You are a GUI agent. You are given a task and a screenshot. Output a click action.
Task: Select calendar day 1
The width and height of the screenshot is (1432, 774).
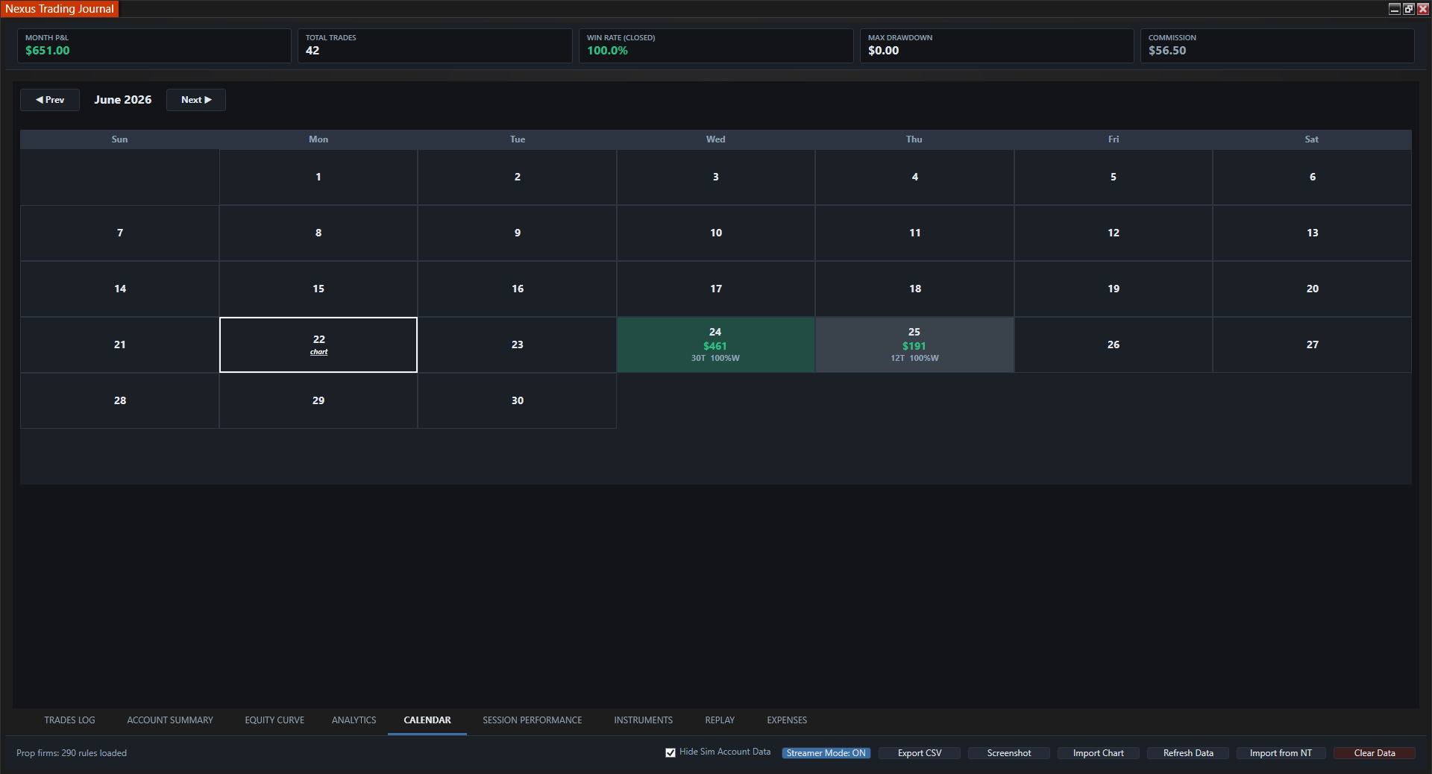coord(318,177)
